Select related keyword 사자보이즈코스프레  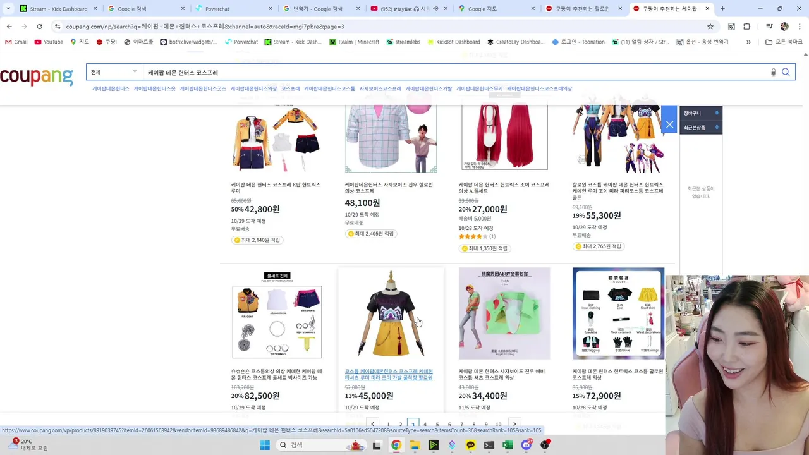pyautogui.click(x=380, y=89)
